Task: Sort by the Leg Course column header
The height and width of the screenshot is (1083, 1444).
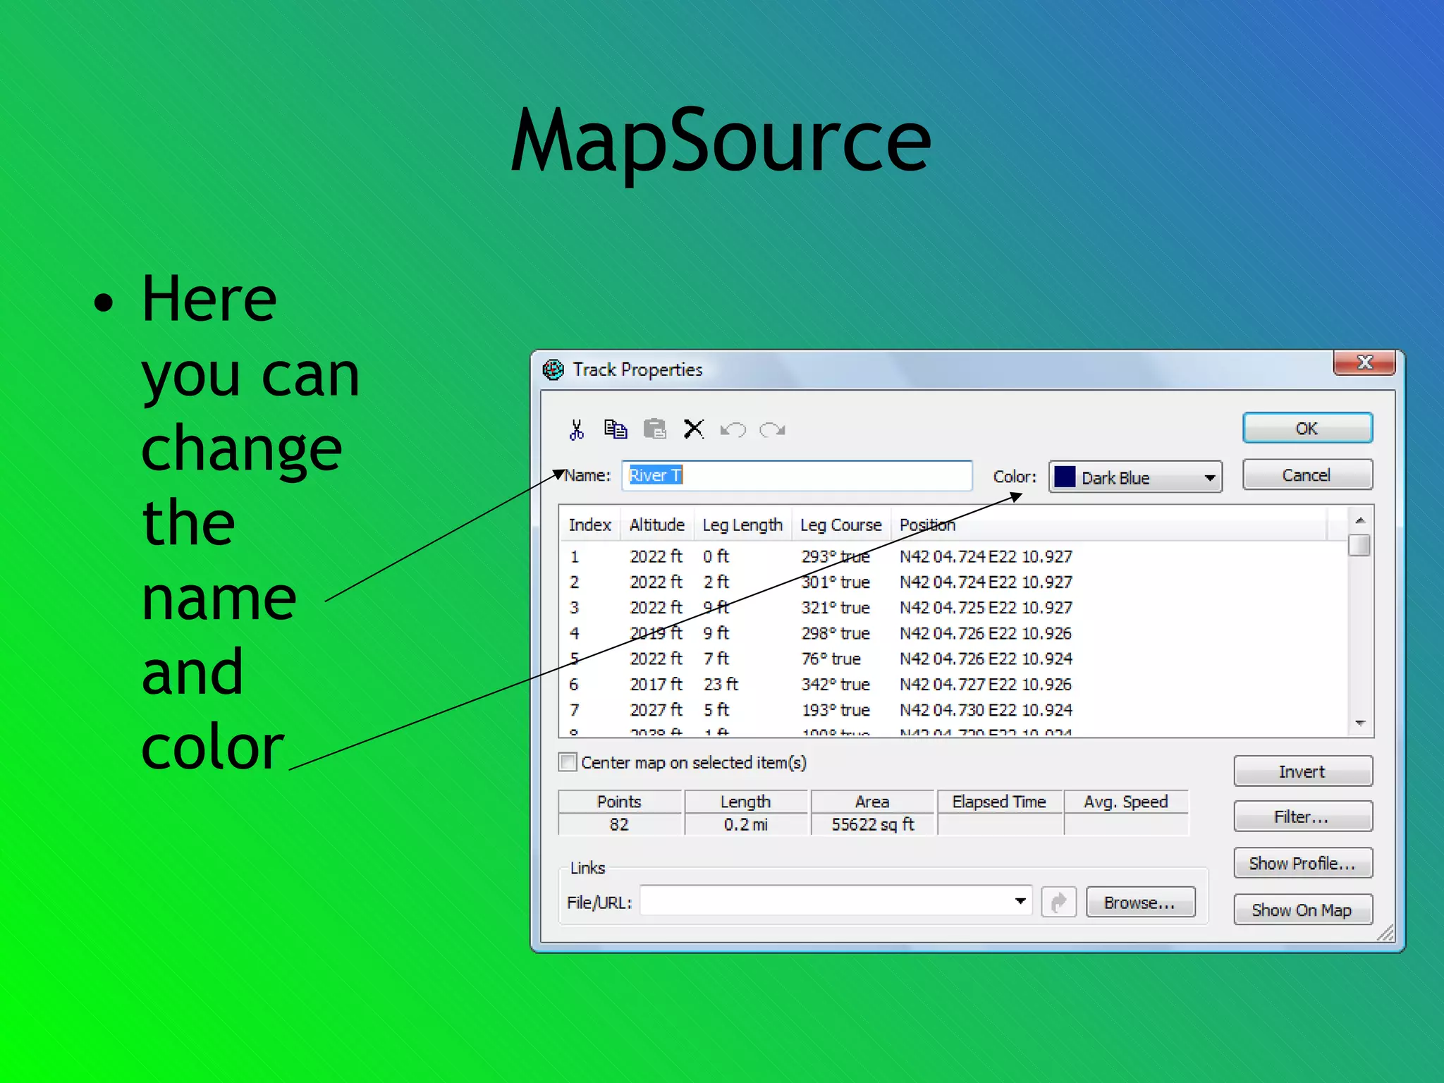Action: [x=841, y=525]
